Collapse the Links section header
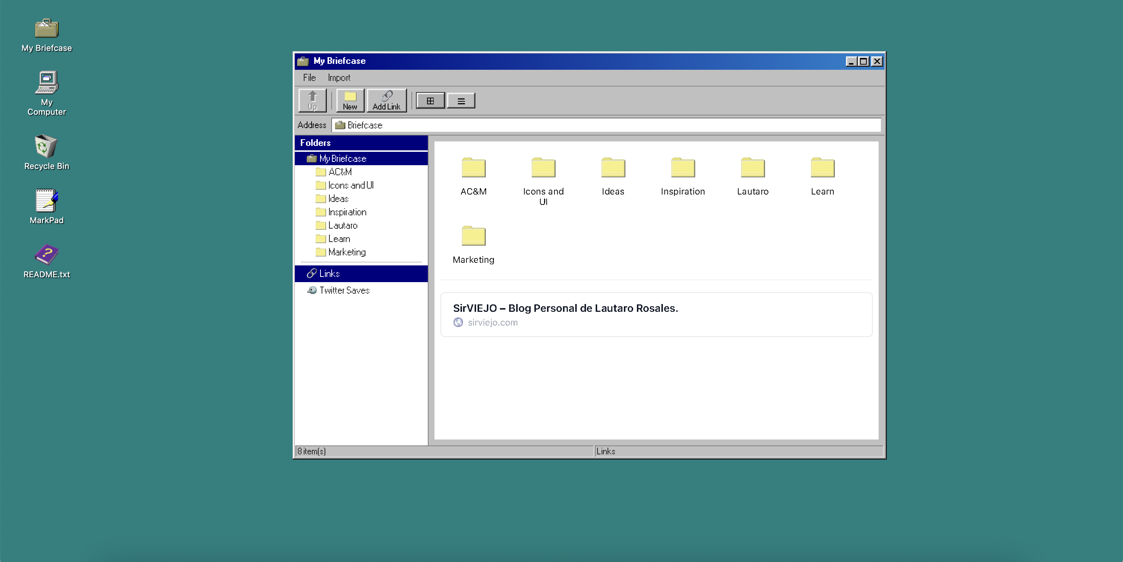The image size is (1123, 562). (328, 274)
